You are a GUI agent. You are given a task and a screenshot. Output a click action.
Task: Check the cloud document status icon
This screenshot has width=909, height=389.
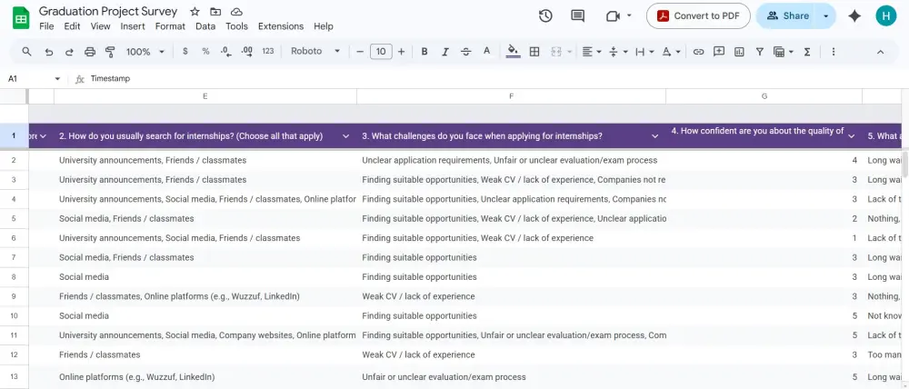click(x=236, y=12)
